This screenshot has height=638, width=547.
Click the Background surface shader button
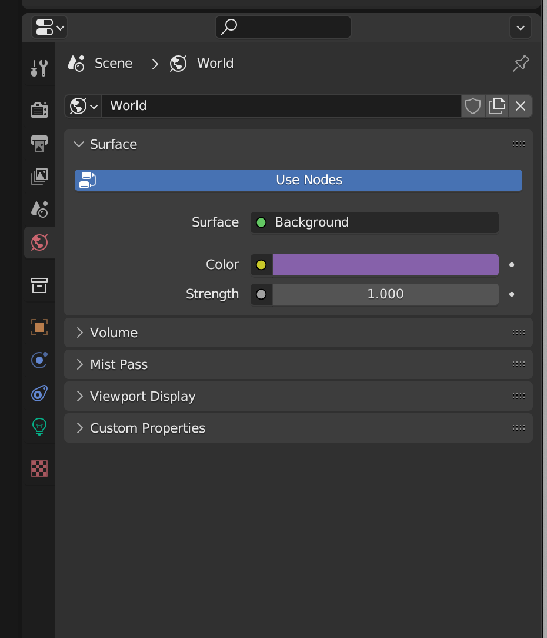375,222
